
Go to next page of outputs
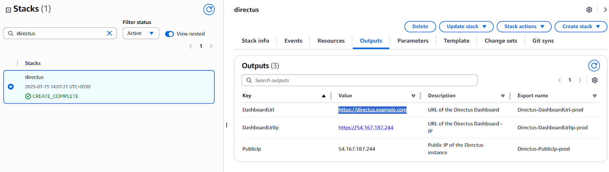tap(580, 80)
